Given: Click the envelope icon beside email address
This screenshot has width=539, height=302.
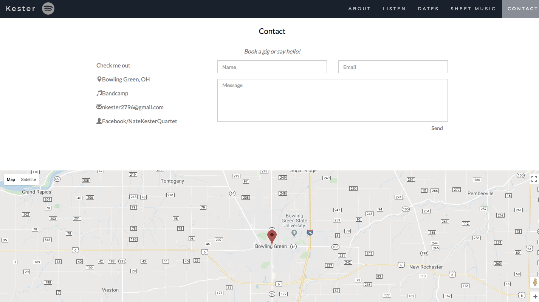Looking at the screenshot, I should tap(99, 107).
